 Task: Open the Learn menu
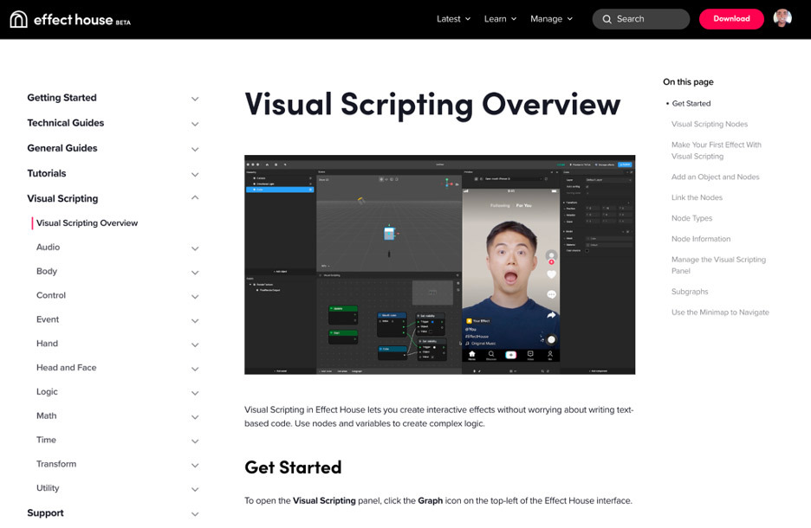tap(500, 19)
